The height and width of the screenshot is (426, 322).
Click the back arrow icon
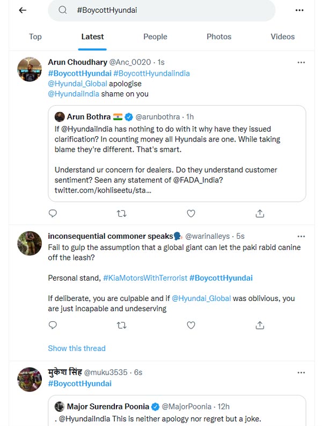pyautogui.click(x=23, y=10)
